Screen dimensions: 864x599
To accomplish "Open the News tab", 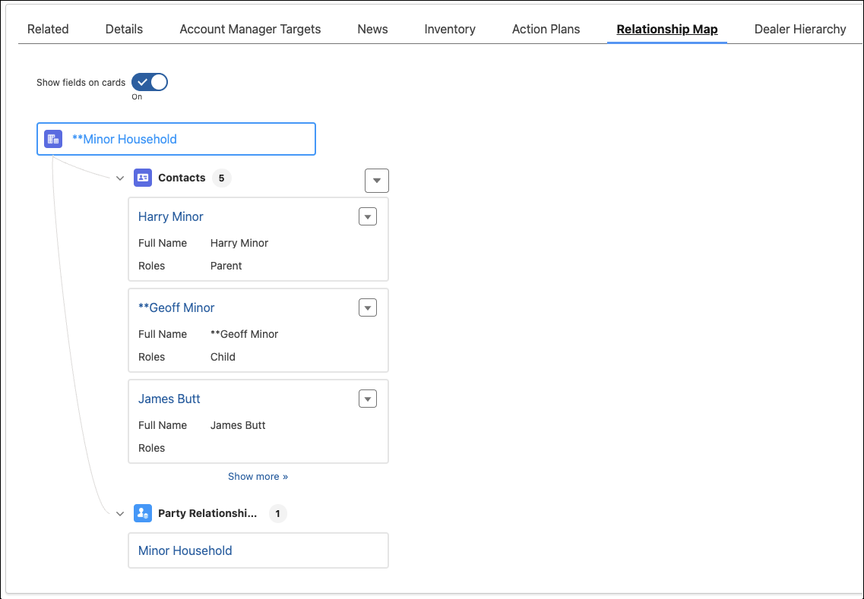I will pos(372,29).
